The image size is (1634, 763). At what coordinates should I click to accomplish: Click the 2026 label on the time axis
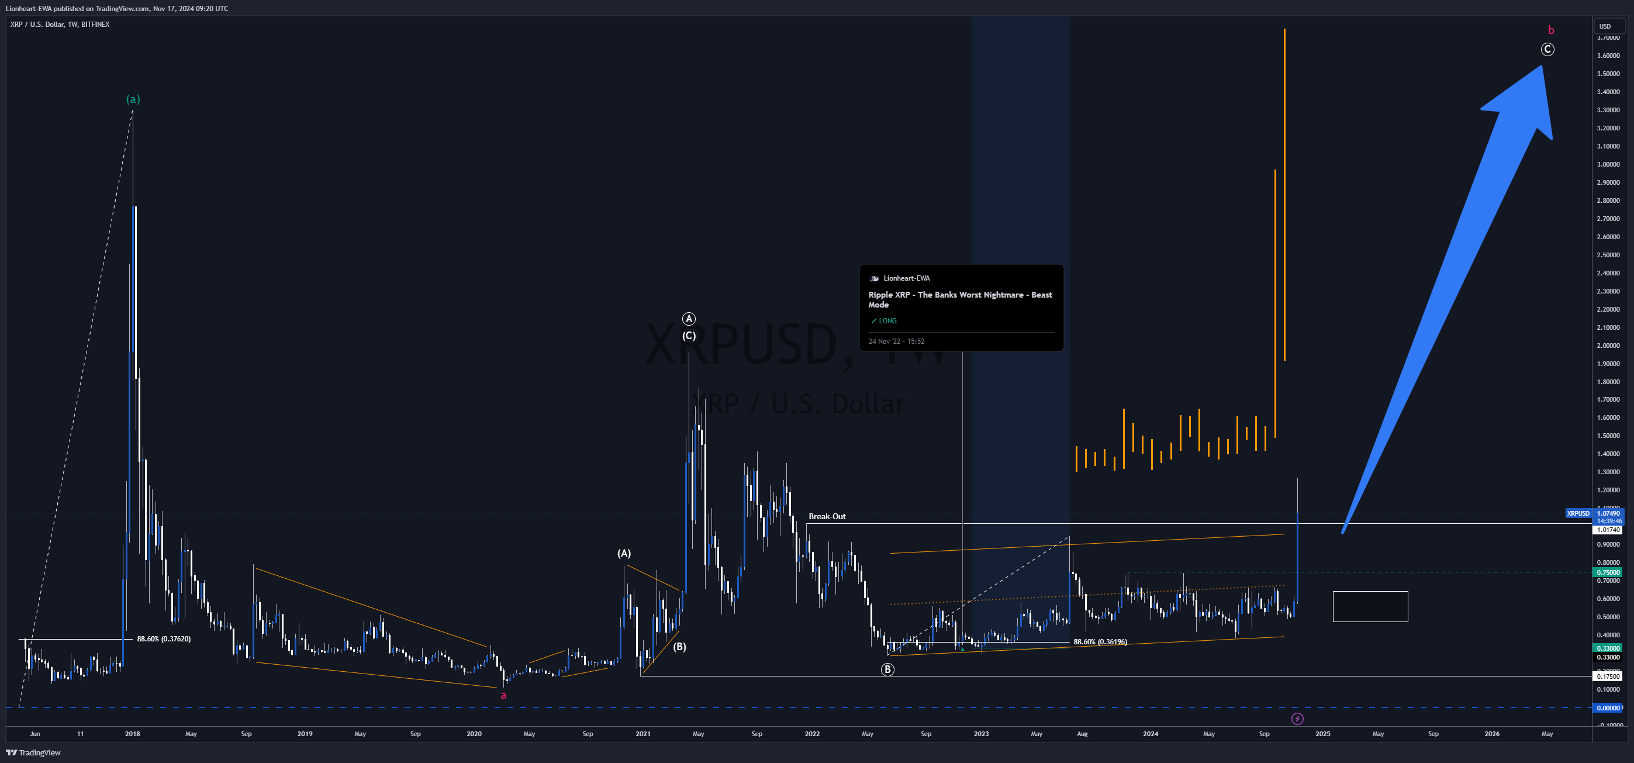click(x=1493, y=734)
